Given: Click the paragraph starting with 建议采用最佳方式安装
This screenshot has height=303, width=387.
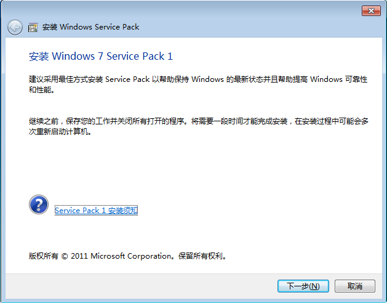Looking at the screenshot, I should 198,84.
